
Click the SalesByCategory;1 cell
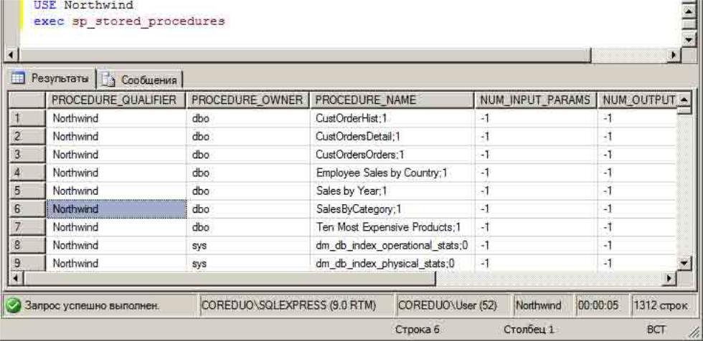[x=392, y=209]
